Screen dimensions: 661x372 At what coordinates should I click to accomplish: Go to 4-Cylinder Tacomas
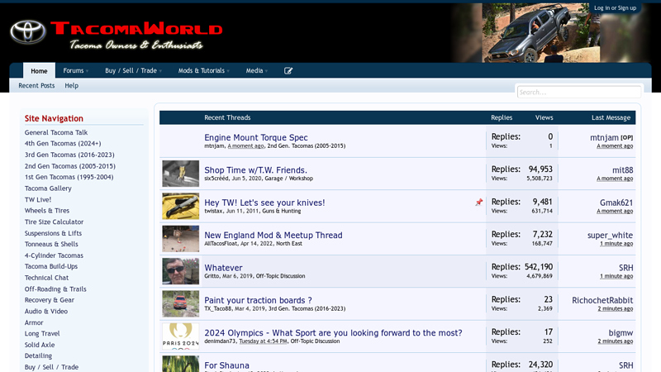54,255
